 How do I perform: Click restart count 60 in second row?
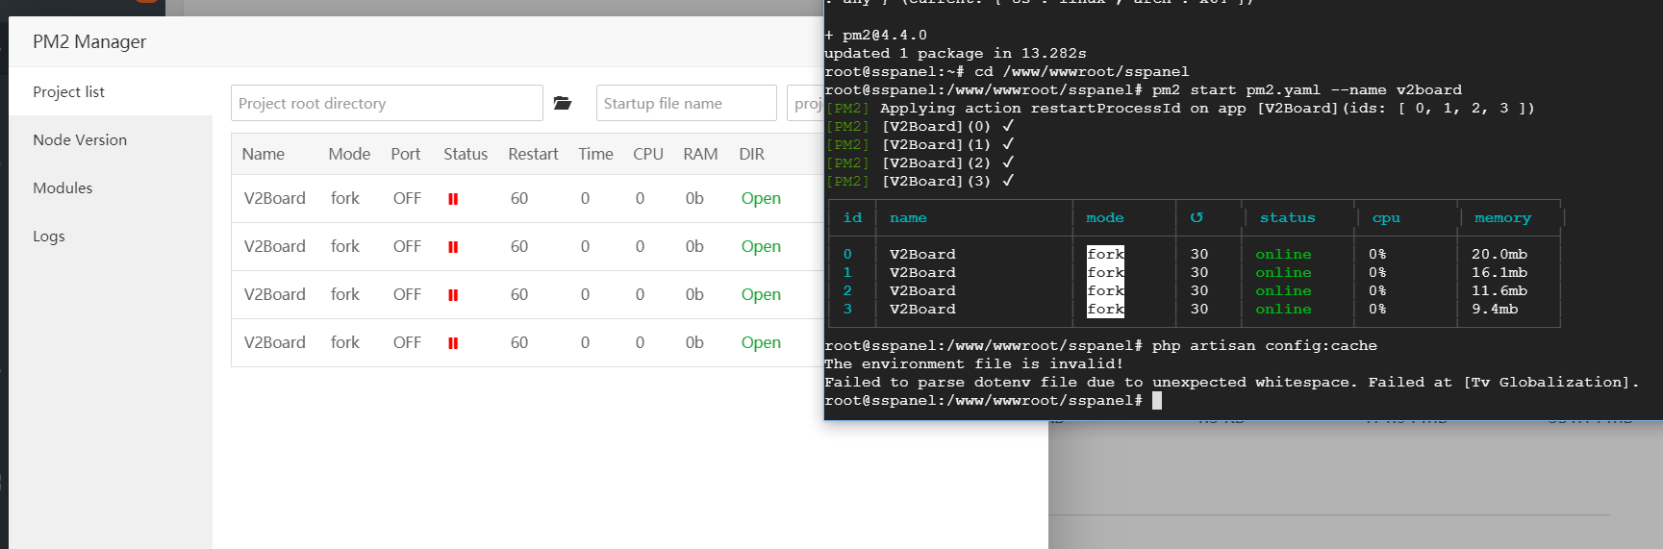[519, 246]
